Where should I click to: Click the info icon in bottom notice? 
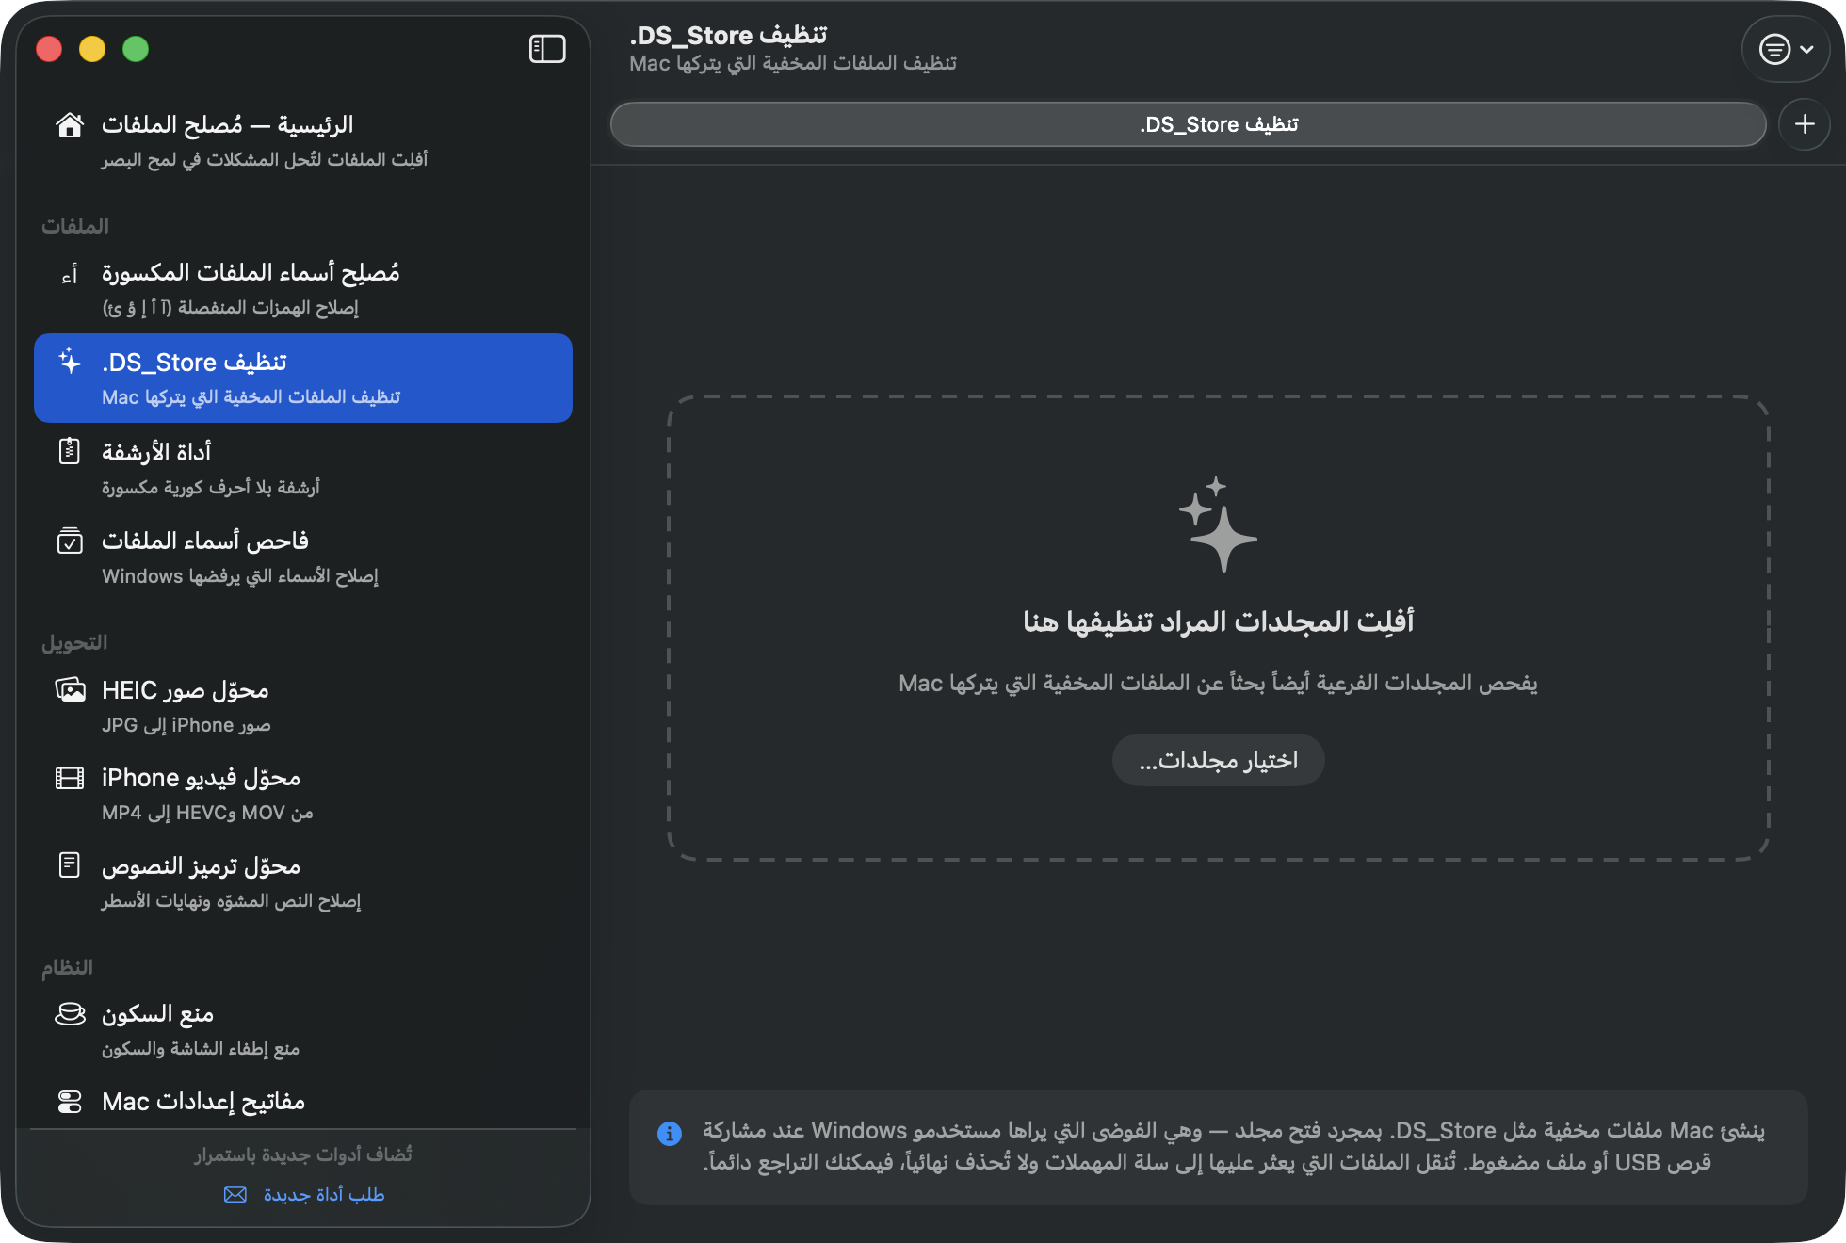pos(670,1133)
